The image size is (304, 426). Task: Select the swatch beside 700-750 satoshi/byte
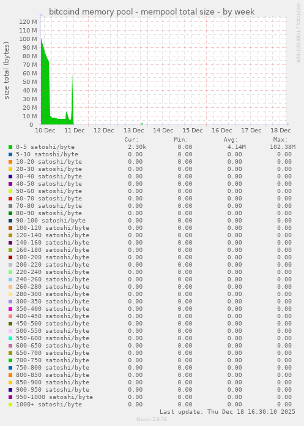(10, 360)
